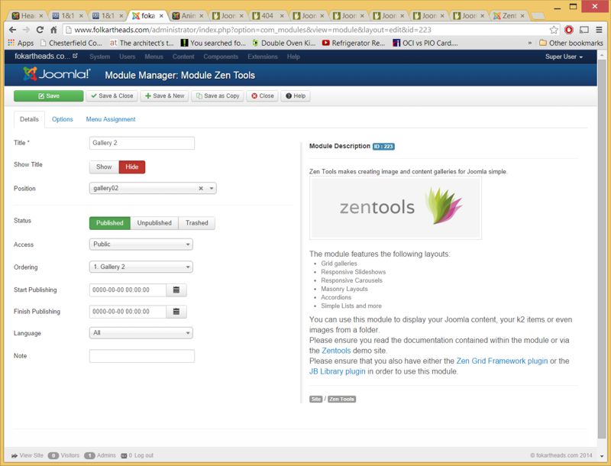Viewport: 611px width, 466px height.
Task: Open the Help menu in top bar
Action: pyautogui.click(x=293, y=57)
